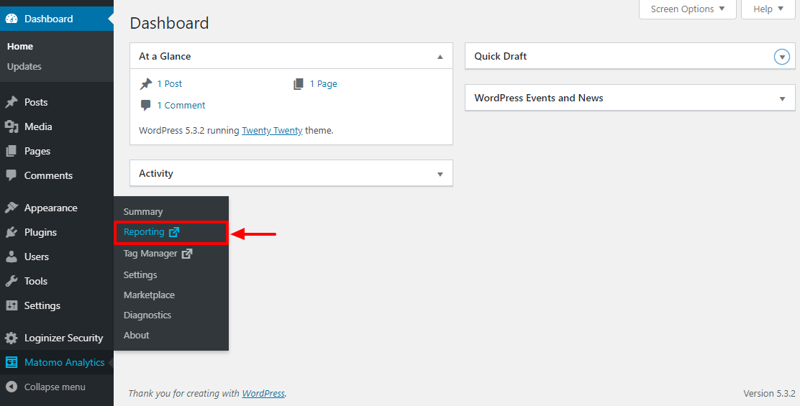Click the Plugins plug icon
This screenshot has width=800, height=406.
12,232
